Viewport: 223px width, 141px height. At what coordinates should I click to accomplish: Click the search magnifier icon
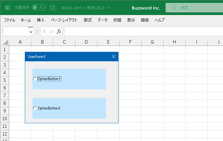(x=174, y=8)
